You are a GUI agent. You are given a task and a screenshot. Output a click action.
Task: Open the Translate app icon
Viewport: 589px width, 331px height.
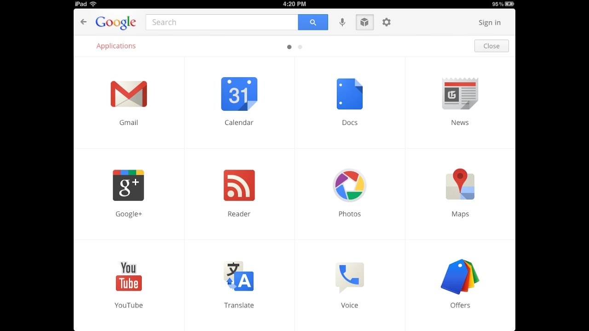(x=239, y=276)
